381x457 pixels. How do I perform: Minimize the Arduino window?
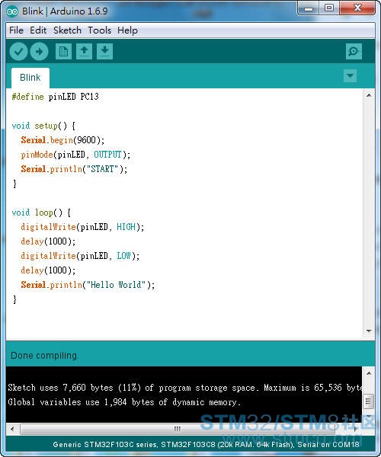(309, 8)
